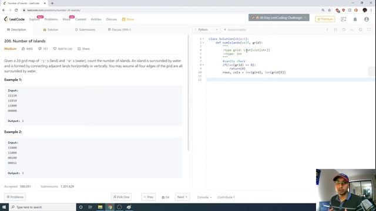The height and width of the screenshot is (211, 376).
Task: Click Add to List
Action: tap(63, 49)
